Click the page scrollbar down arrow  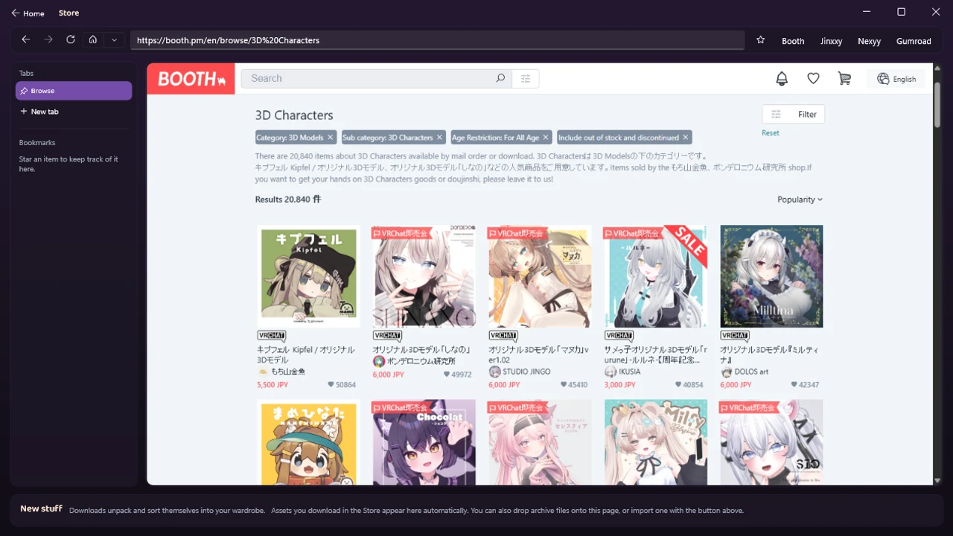(937, 480)
